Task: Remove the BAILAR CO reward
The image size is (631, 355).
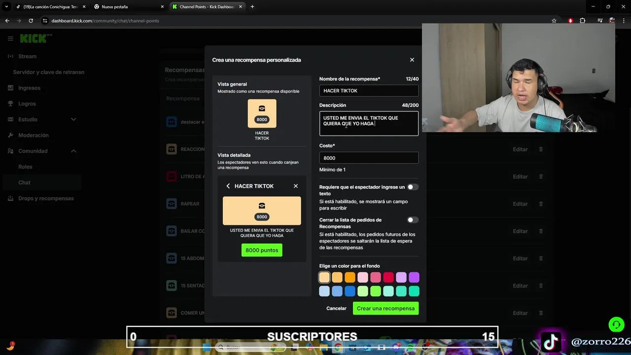Action: [x=541, y=231]
